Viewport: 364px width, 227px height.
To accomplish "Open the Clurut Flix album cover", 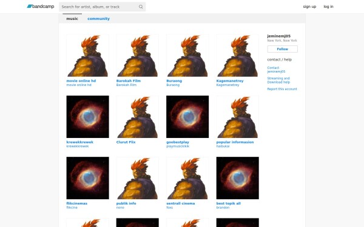I will pos(138,117).
